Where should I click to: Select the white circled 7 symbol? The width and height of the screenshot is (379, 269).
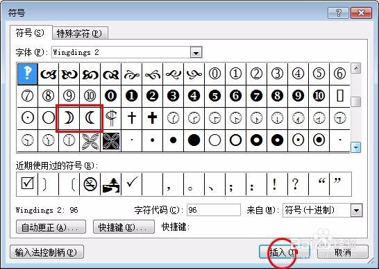[28, 96]
